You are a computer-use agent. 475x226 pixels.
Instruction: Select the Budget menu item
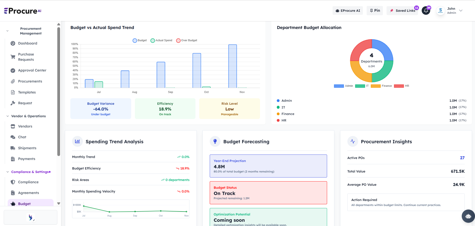click(x=31, y=203)
